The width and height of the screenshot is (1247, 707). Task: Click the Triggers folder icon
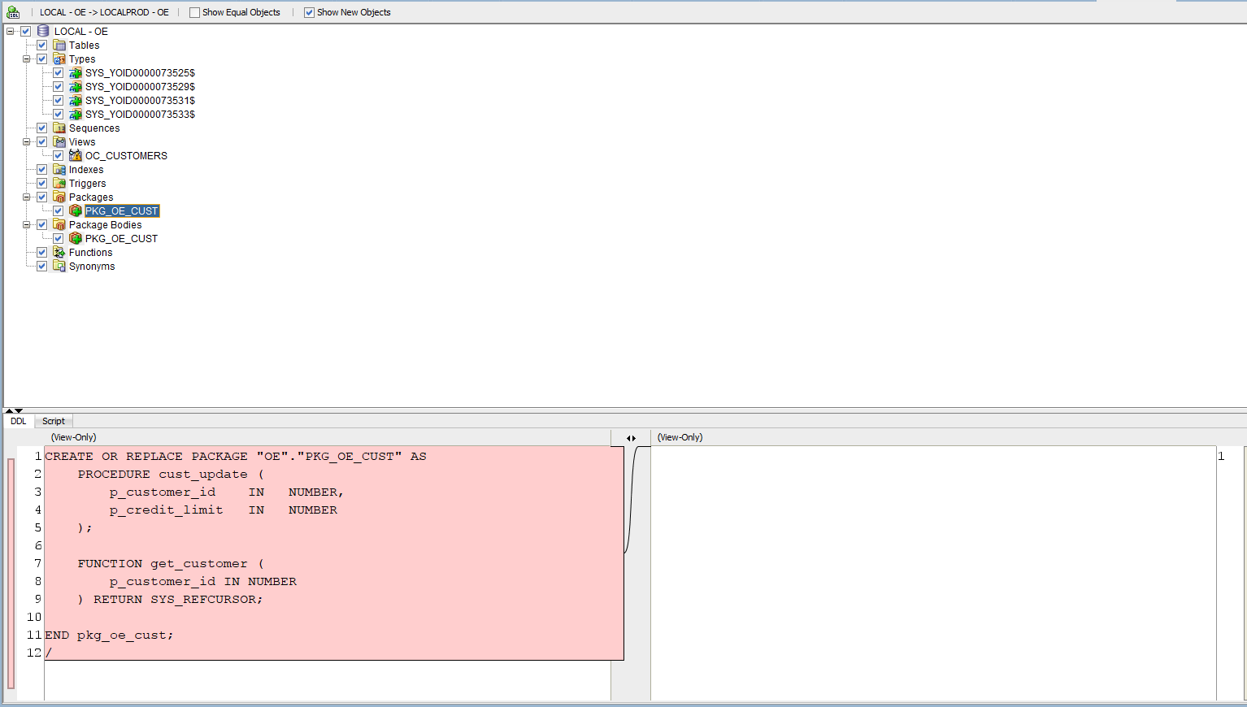tap(59, 183)
